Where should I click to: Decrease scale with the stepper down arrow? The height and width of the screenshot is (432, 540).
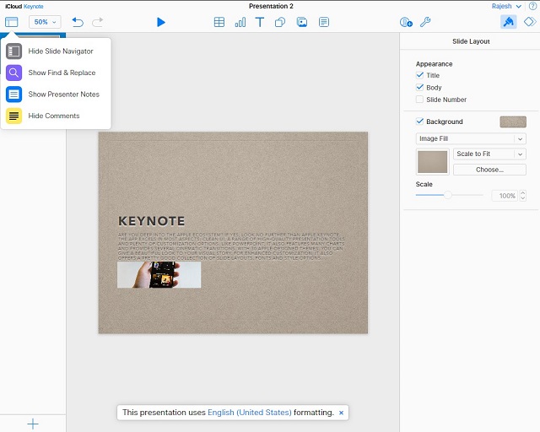[523, 198]
